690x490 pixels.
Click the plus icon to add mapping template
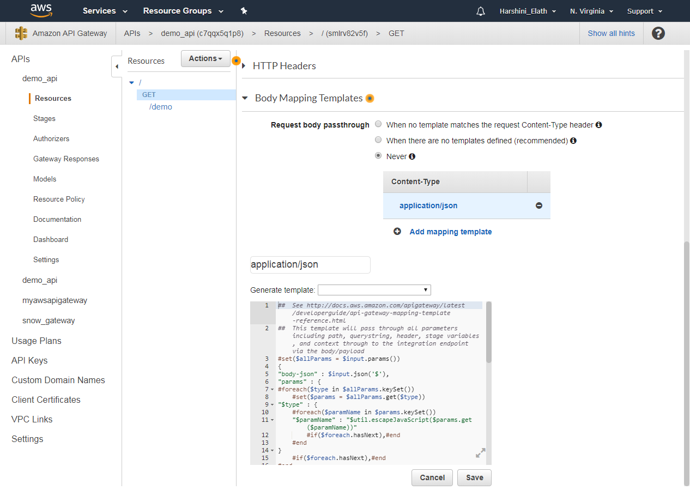pos(397,231)
